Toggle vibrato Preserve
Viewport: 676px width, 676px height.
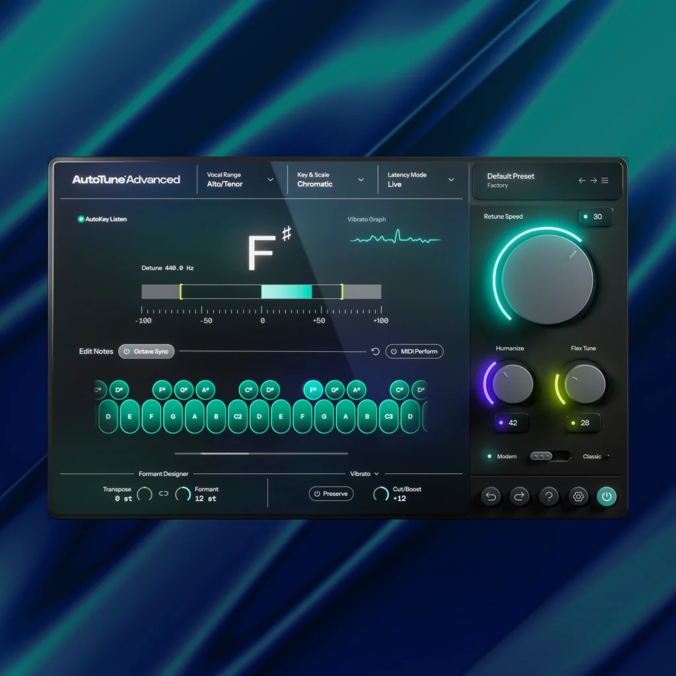[x=331, y=494]
